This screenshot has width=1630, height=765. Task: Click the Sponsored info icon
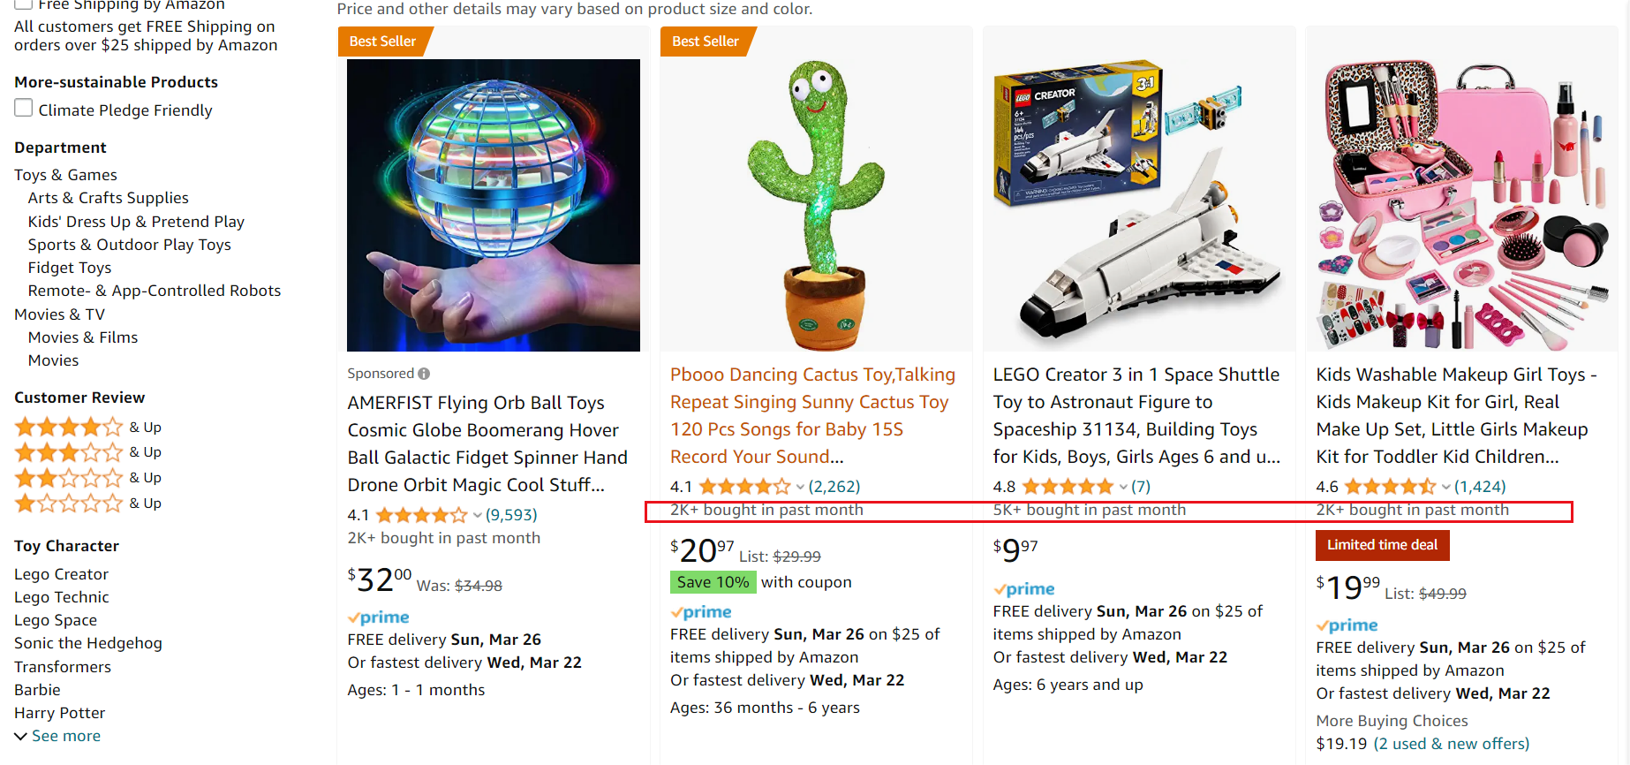point(424,374)
